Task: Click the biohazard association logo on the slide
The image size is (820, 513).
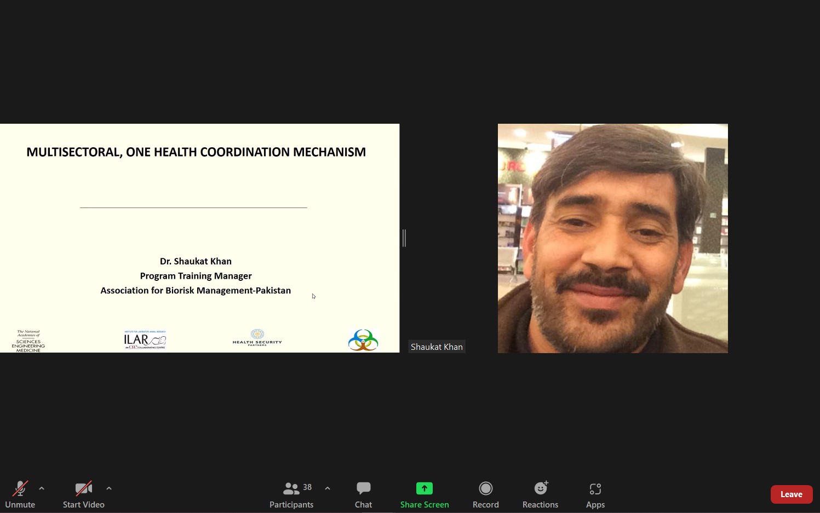Action: click(363, 340)
